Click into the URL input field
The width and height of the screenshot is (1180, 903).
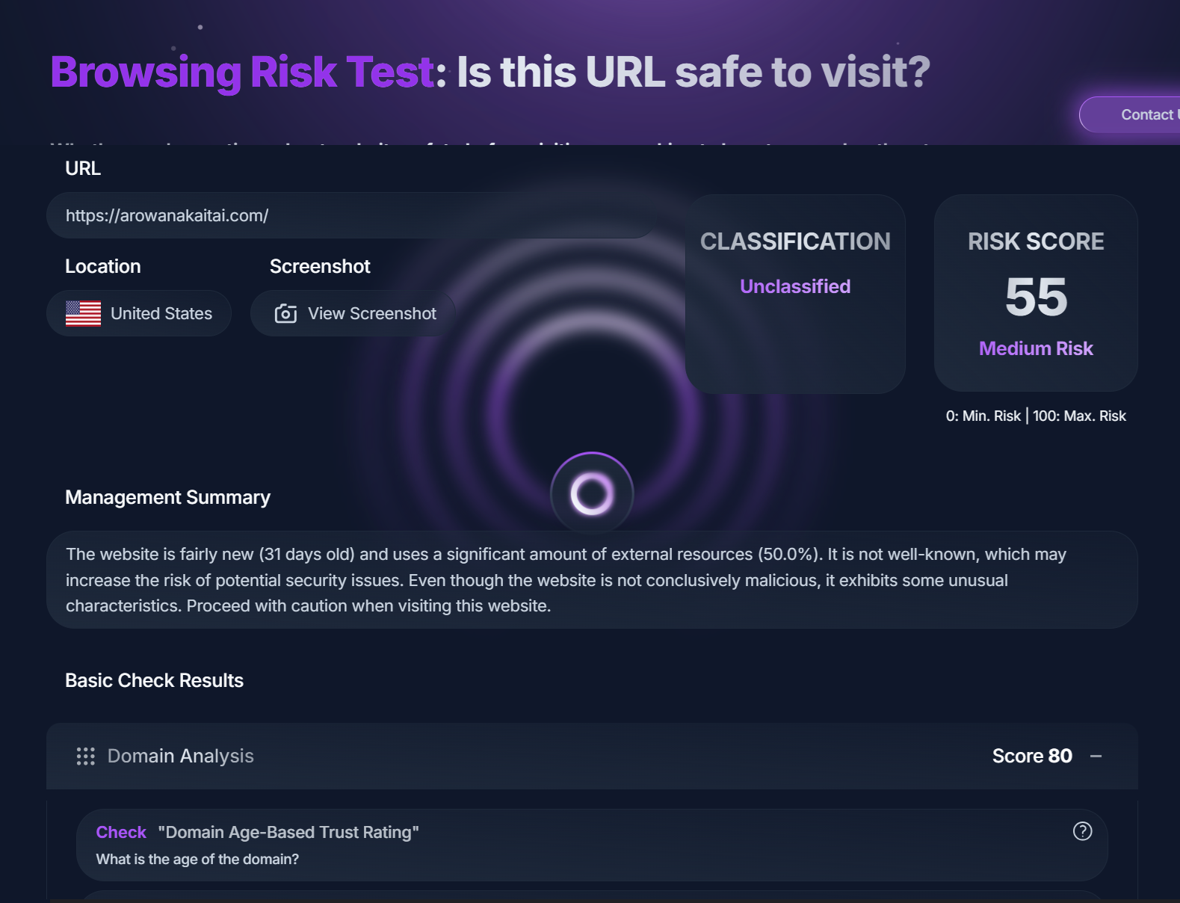click(x=351, y=216)
